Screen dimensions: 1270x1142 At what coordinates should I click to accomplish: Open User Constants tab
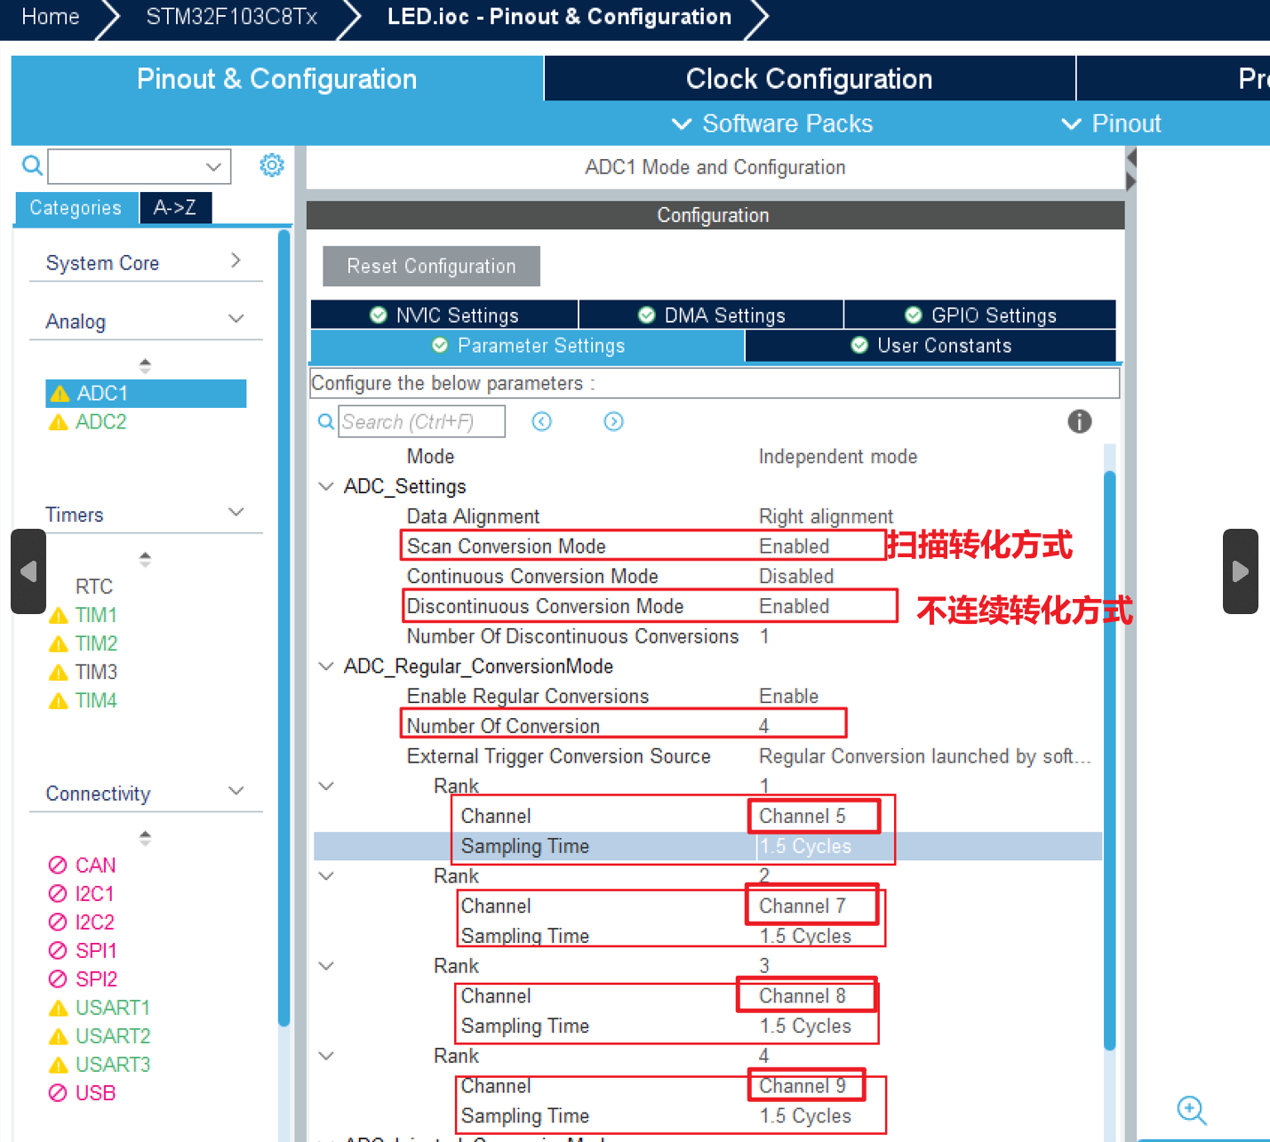pos(931,346)
